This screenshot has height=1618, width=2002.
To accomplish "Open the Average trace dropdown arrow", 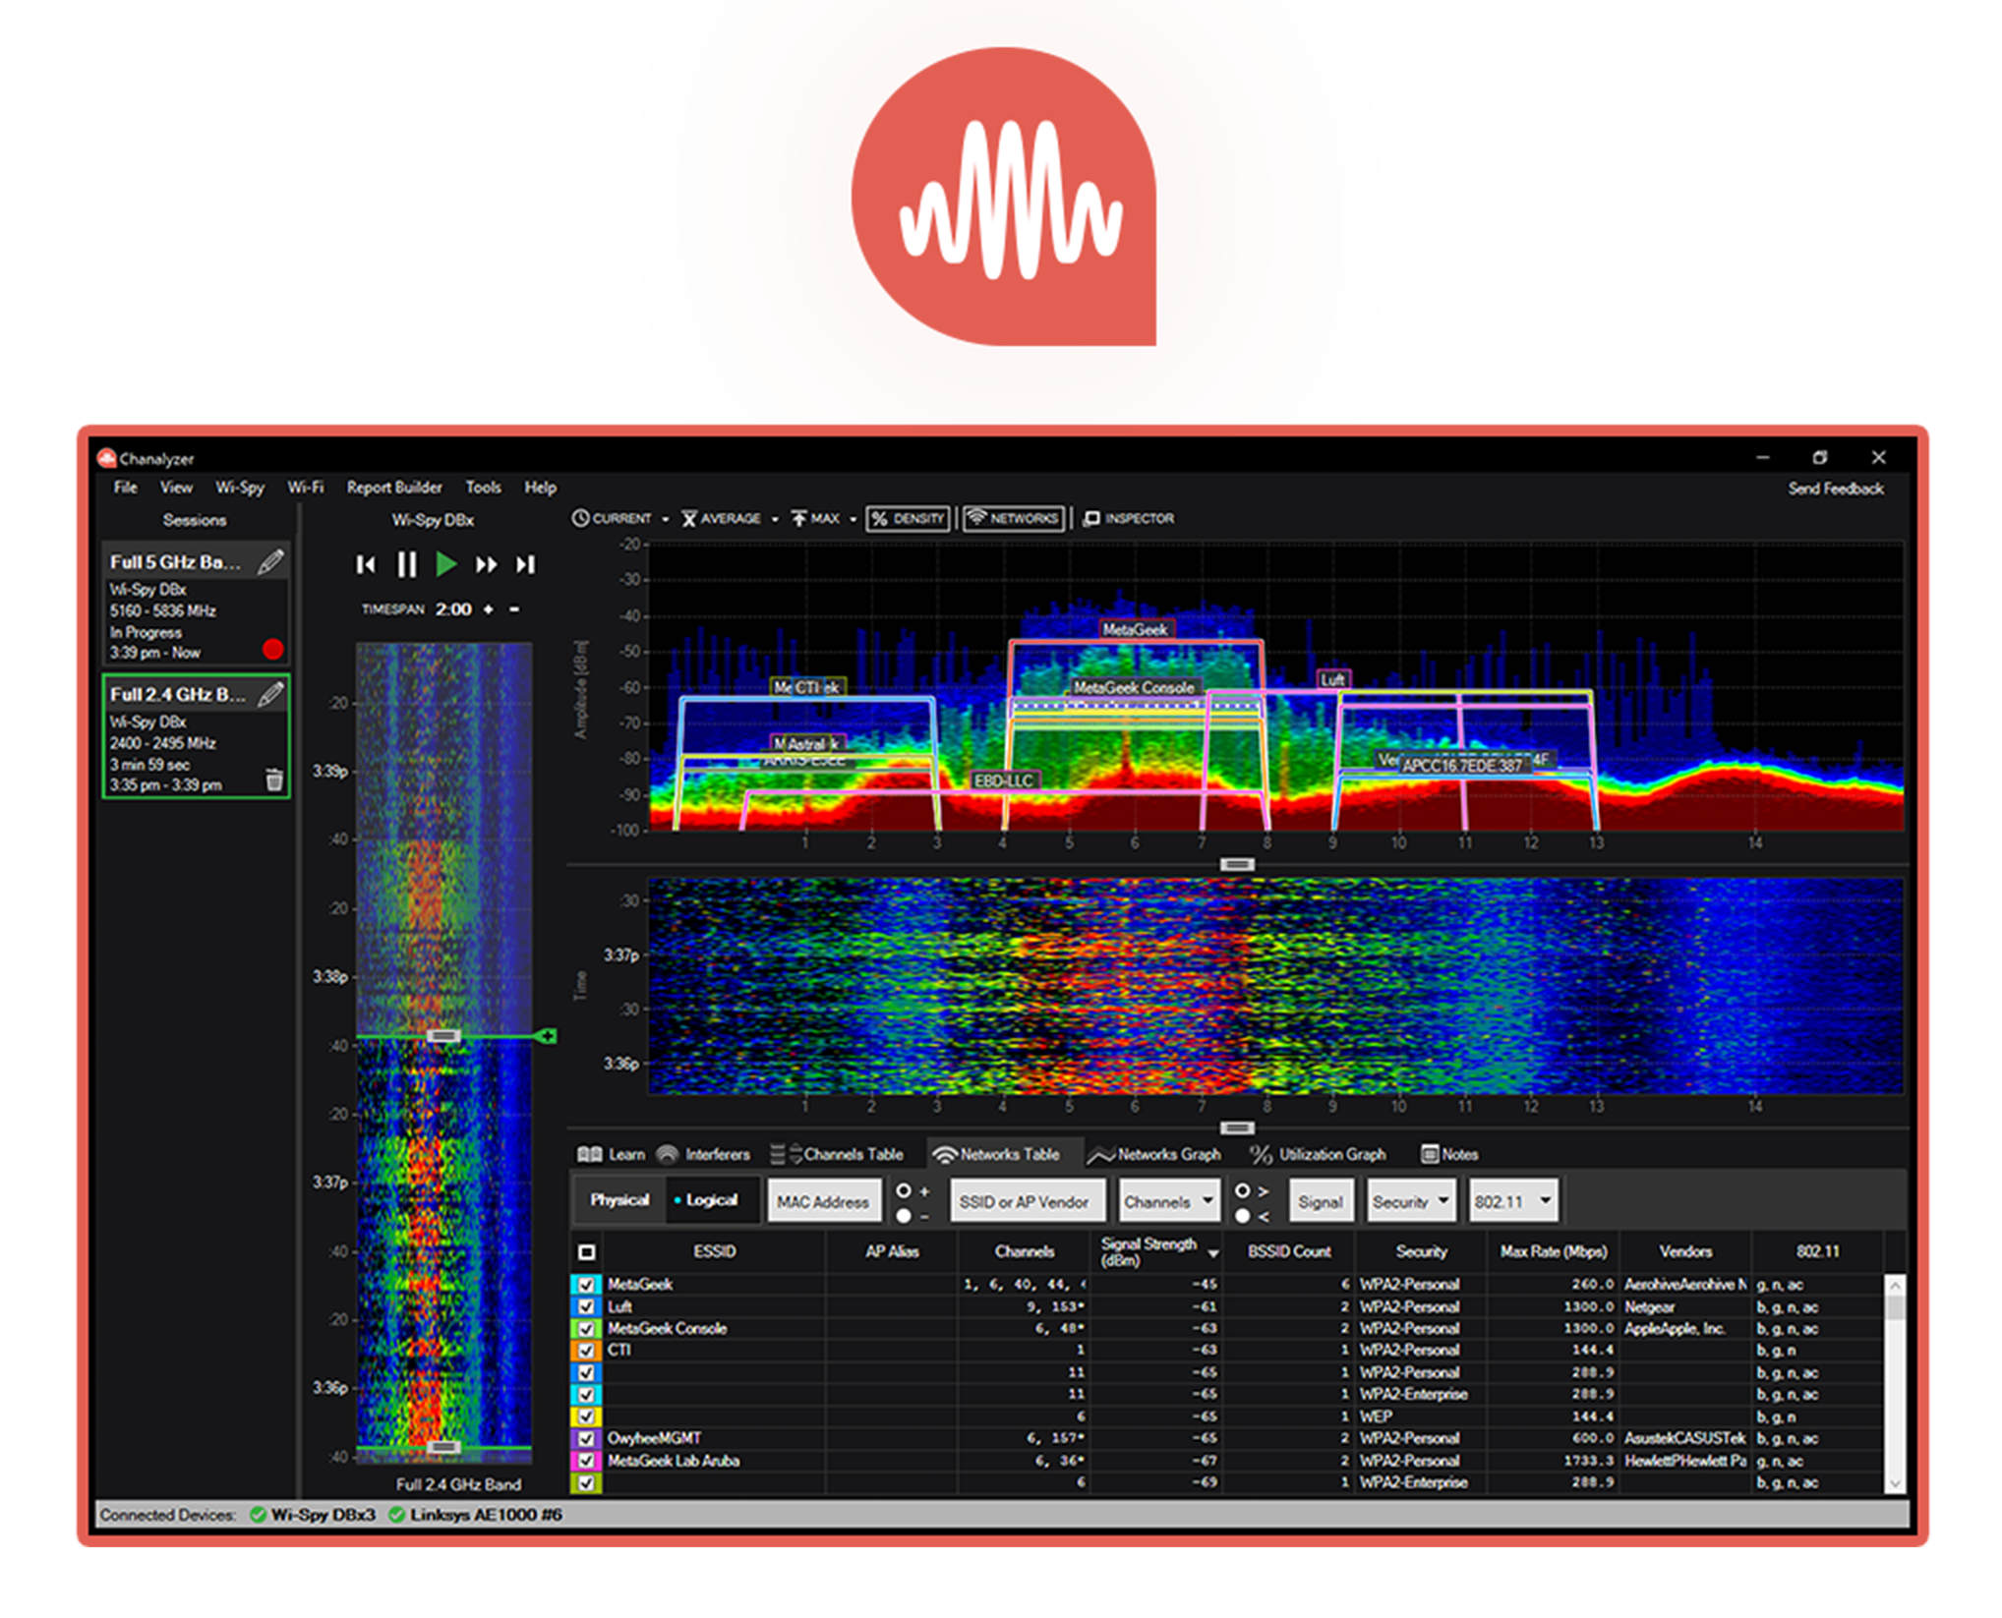I will point(775,519).
